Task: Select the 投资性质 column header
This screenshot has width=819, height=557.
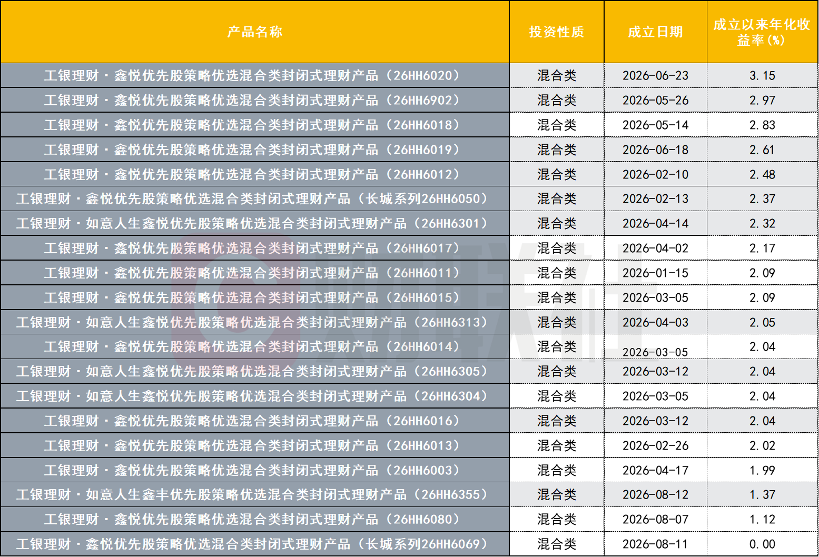Action: coord(557,32)
